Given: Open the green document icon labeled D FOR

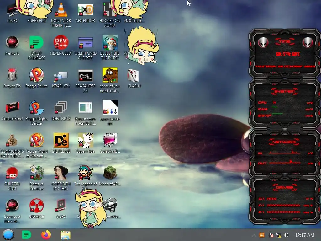Looking at the screenshot, I should click(x=36, y=47).
